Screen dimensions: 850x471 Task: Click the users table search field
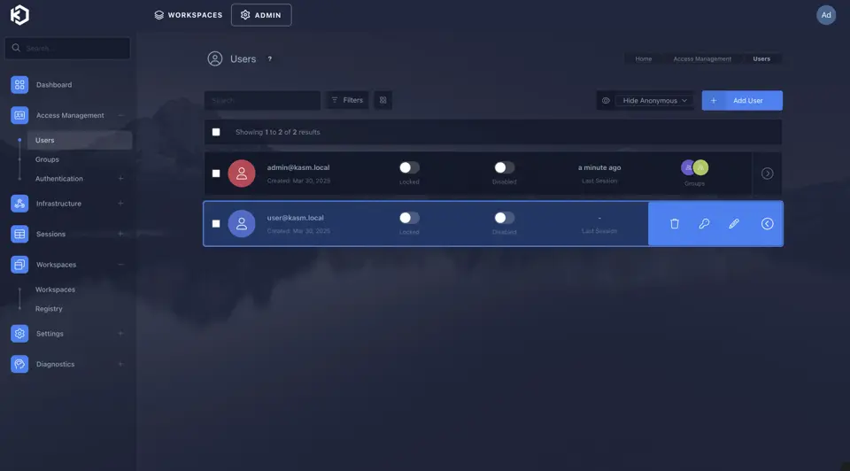point(262,100)
